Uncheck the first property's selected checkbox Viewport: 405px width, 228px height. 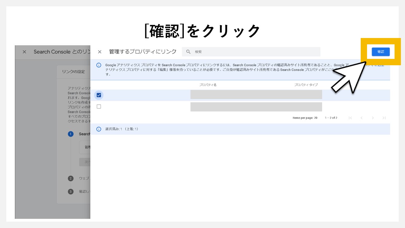tap(98, 95)
